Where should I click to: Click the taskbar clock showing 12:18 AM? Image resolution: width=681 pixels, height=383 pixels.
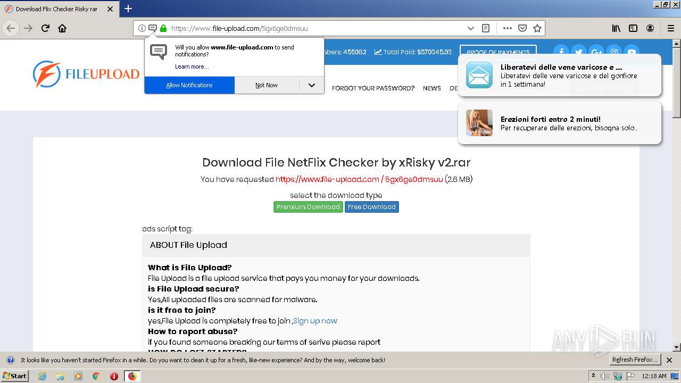pyautogui.click(x=654, y=376)
